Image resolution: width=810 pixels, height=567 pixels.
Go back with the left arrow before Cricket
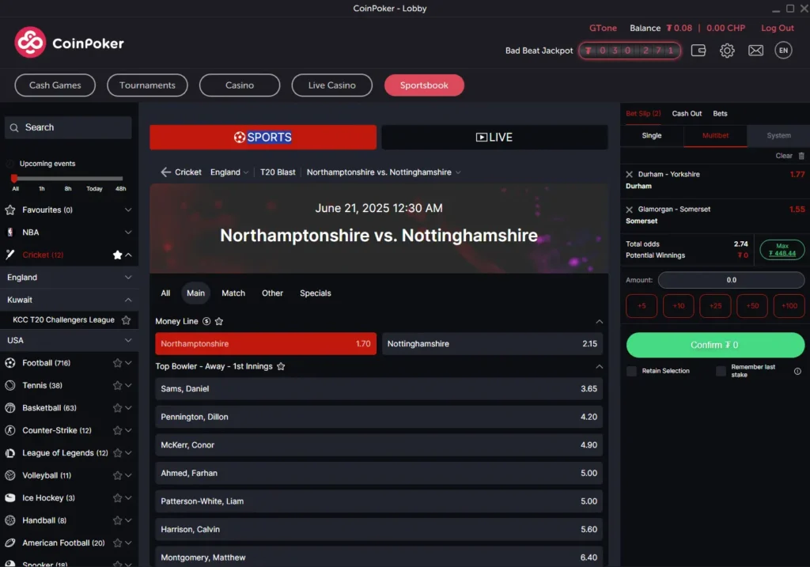(165, 172)
